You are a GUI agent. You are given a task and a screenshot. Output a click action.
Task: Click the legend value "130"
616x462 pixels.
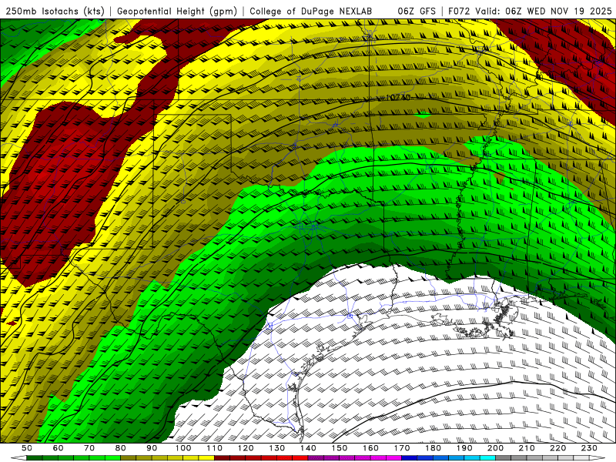point(277,448)
